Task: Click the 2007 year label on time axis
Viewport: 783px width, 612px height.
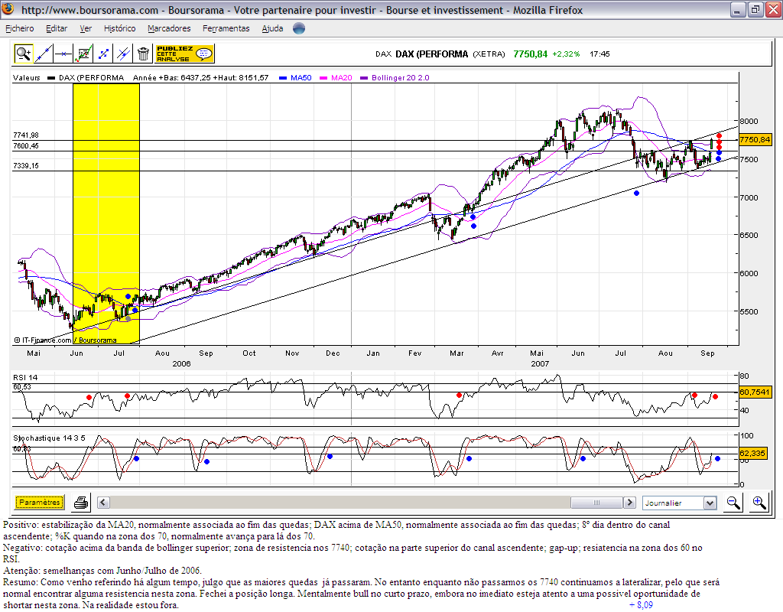Action: [x=540, y=363]
